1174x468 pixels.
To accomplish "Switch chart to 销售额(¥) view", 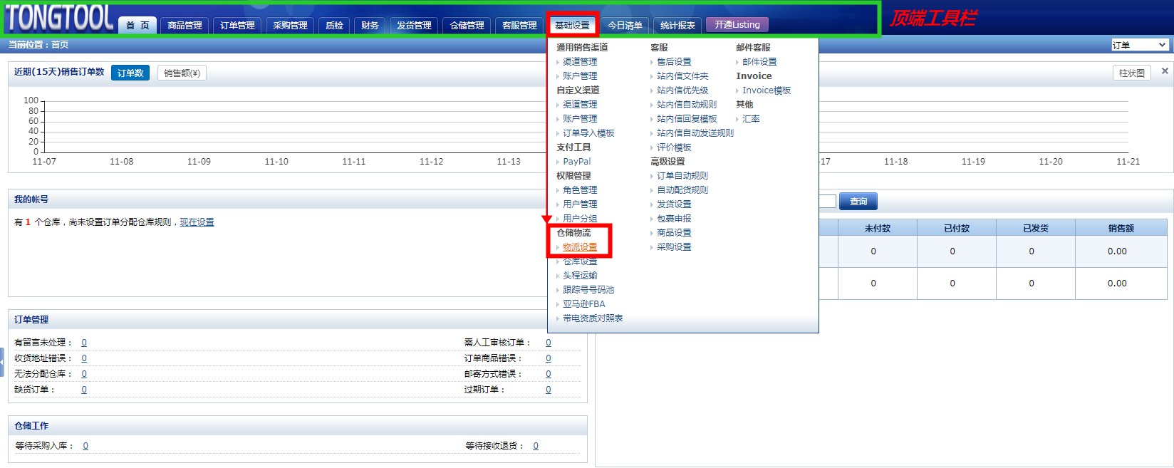I will pyautogui.click(x=182, y=73).
